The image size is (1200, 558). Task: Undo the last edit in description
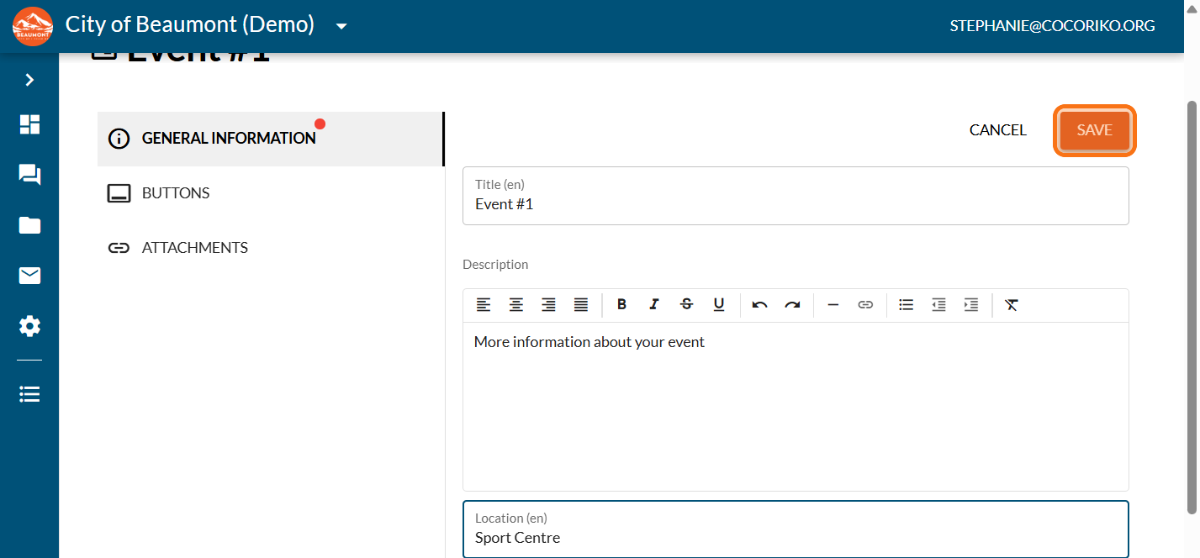coord(759,305)
